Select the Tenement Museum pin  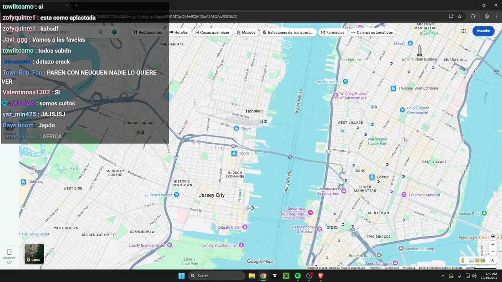(x=404, y=195)
